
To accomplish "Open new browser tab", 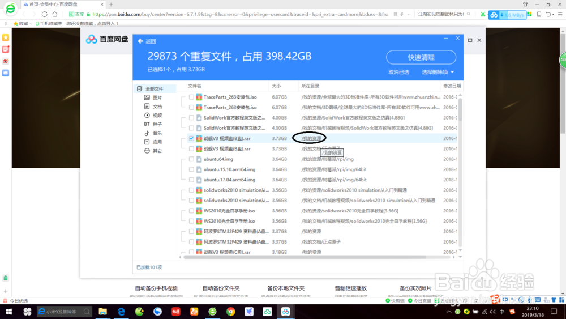I will [x=111, y=5].
